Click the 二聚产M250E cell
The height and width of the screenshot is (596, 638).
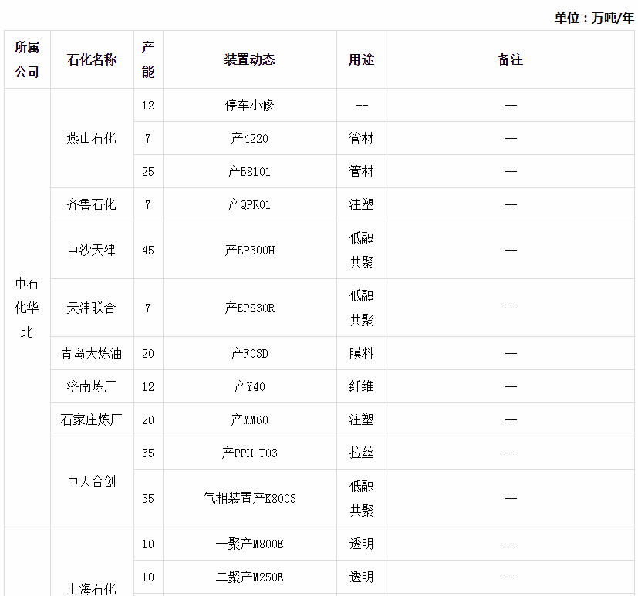click(x=249, y=577)
